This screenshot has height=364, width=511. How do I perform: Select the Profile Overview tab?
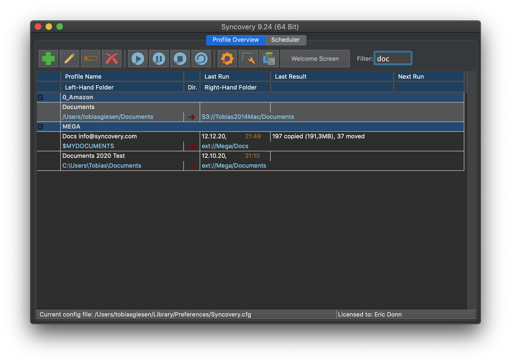click(x=235, y=40)
